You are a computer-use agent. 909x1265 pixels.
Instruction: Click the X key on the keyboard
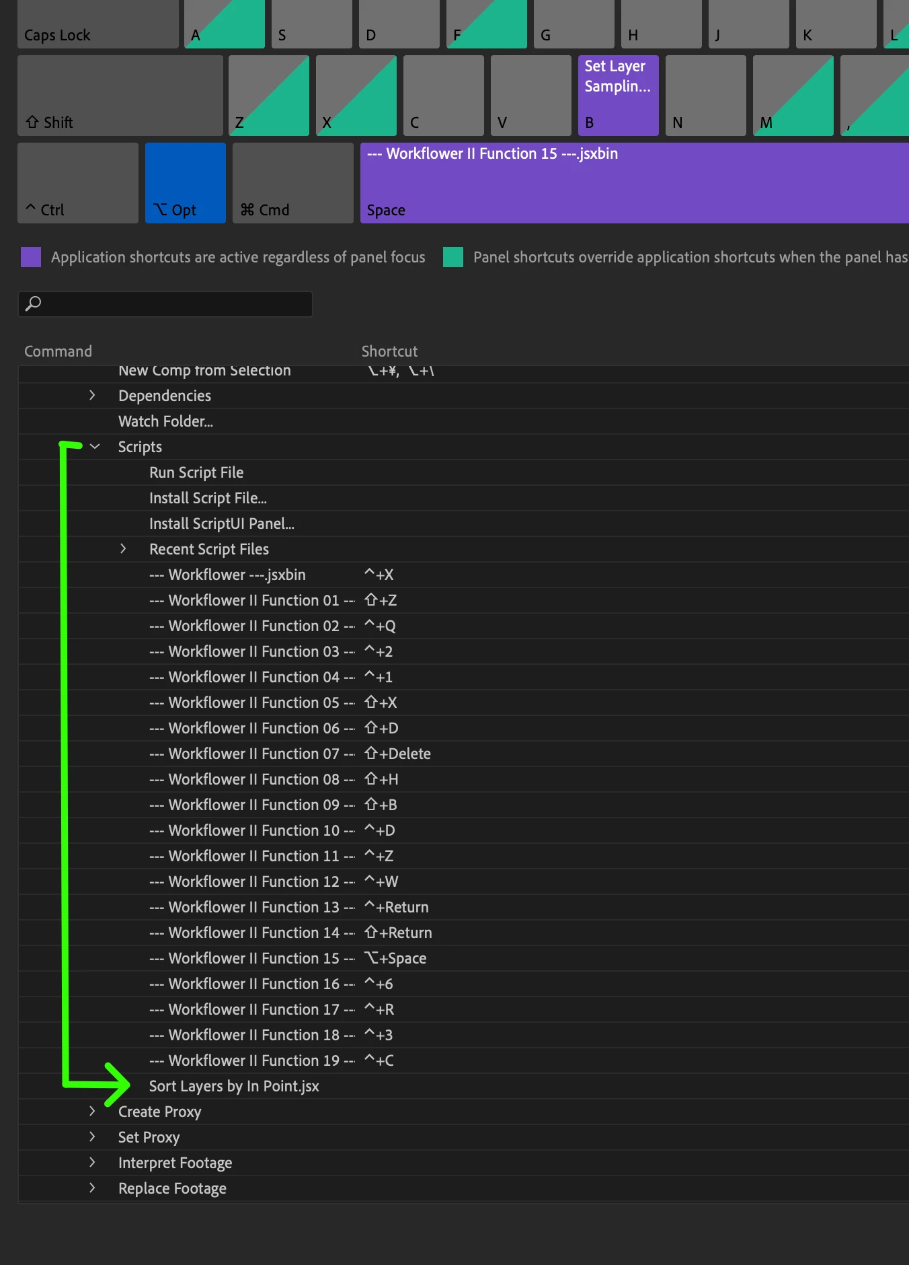[x=356, y=96]
